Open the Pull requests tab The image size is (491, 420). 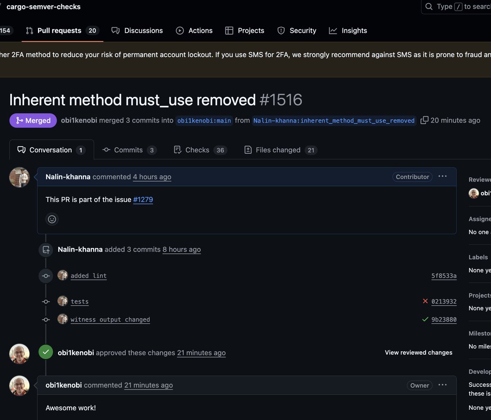(62, 31)
